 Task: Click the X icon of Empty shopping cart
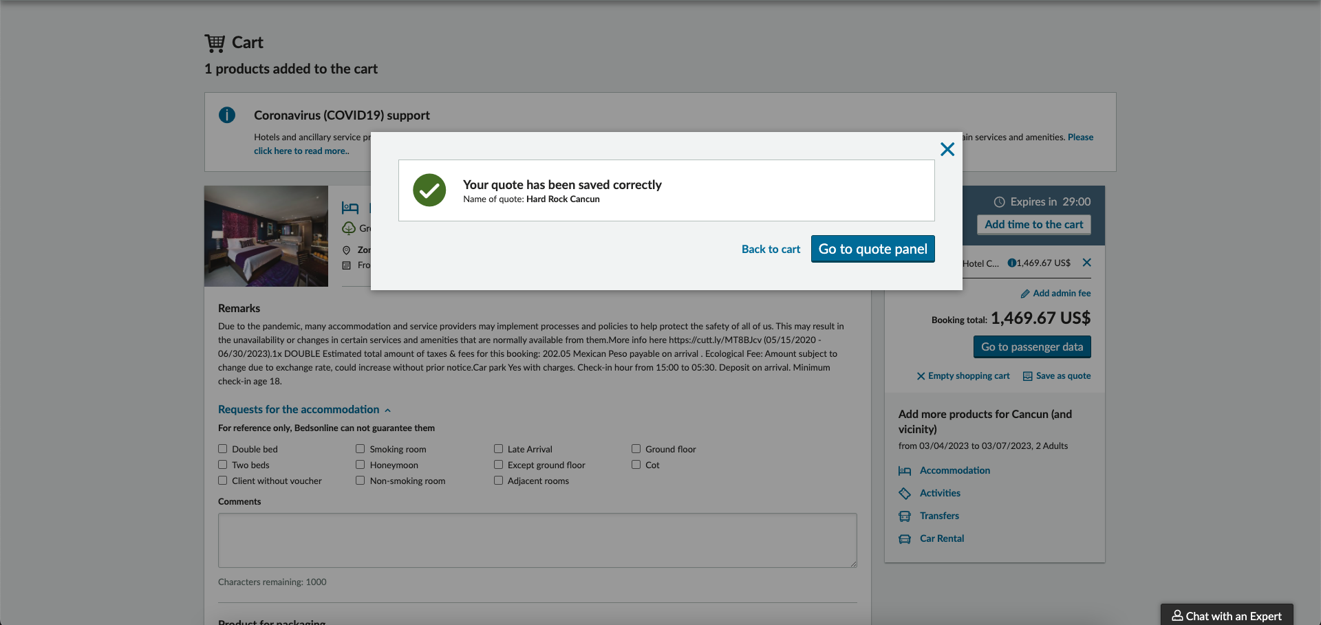pyautogui.click(x=921, y=376)
